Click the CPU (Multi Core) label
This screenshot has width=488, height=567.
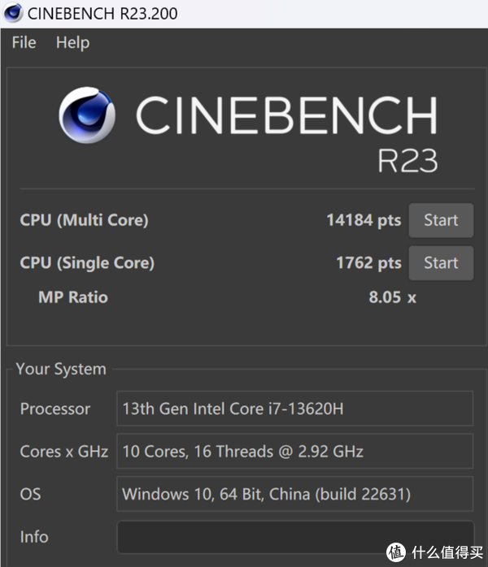(84, 220)
